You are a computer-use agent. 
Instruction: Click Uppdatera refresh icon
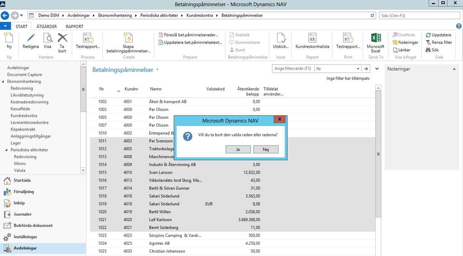click(x=428, y=35)
